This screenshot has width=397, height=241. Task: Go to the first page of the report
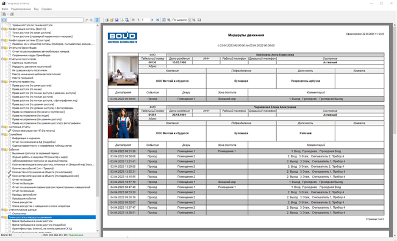pyautogui.click(x=134, y=20)
